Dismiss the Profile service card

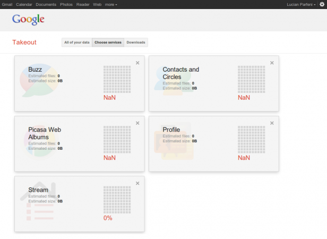pyautogui.click(x=272, y=123)
